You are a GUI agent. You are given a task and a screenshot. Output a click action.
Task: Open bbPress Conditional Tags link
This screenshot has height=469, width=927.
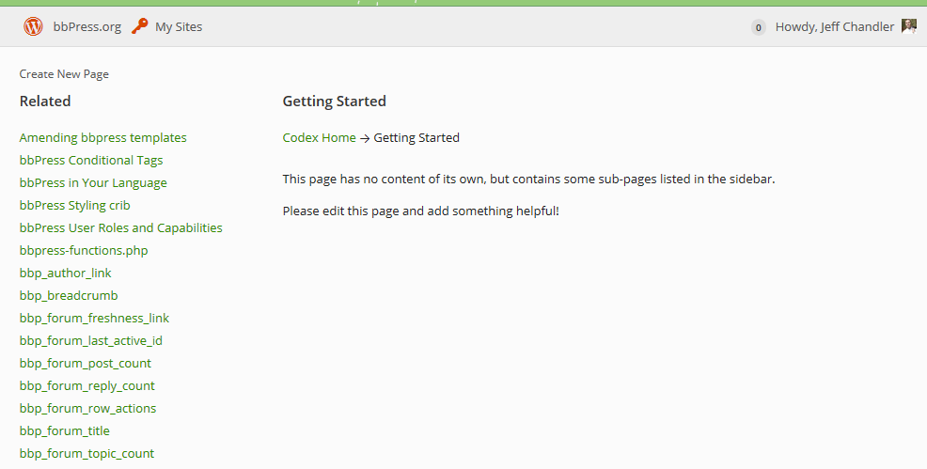91,160
